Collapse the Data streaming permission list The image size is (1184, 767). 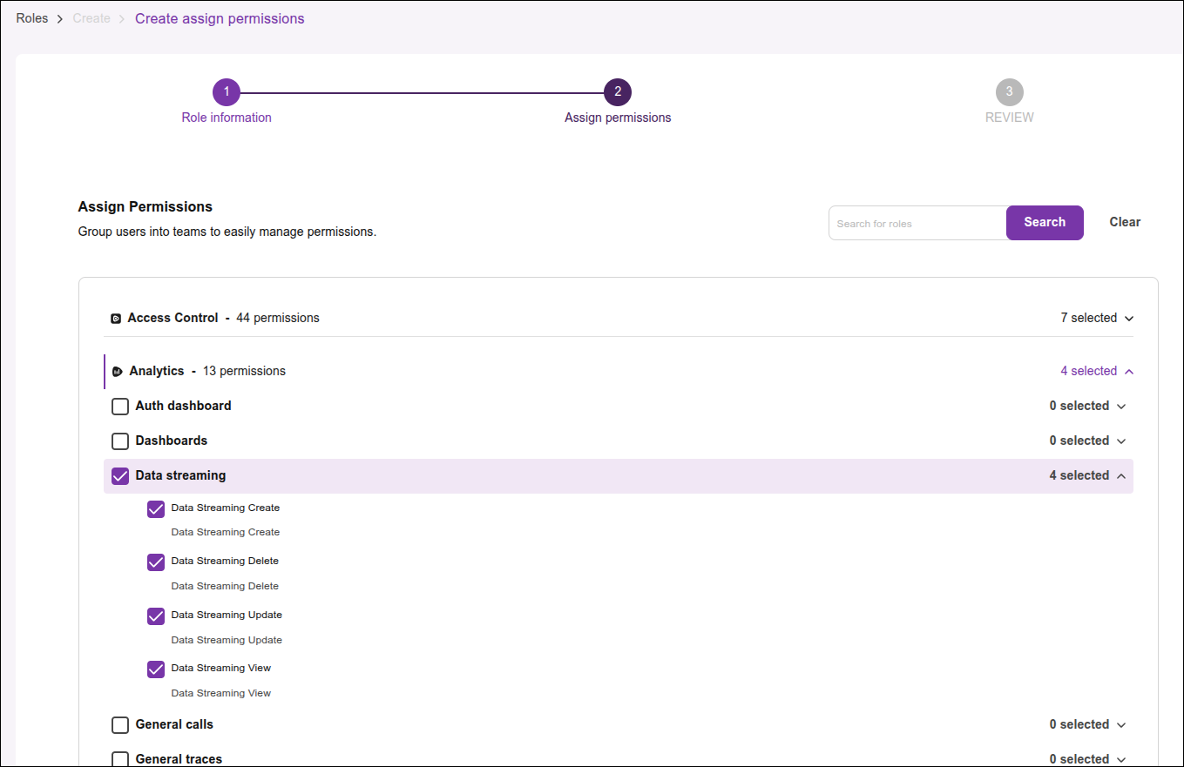(x=1121, y=475)
